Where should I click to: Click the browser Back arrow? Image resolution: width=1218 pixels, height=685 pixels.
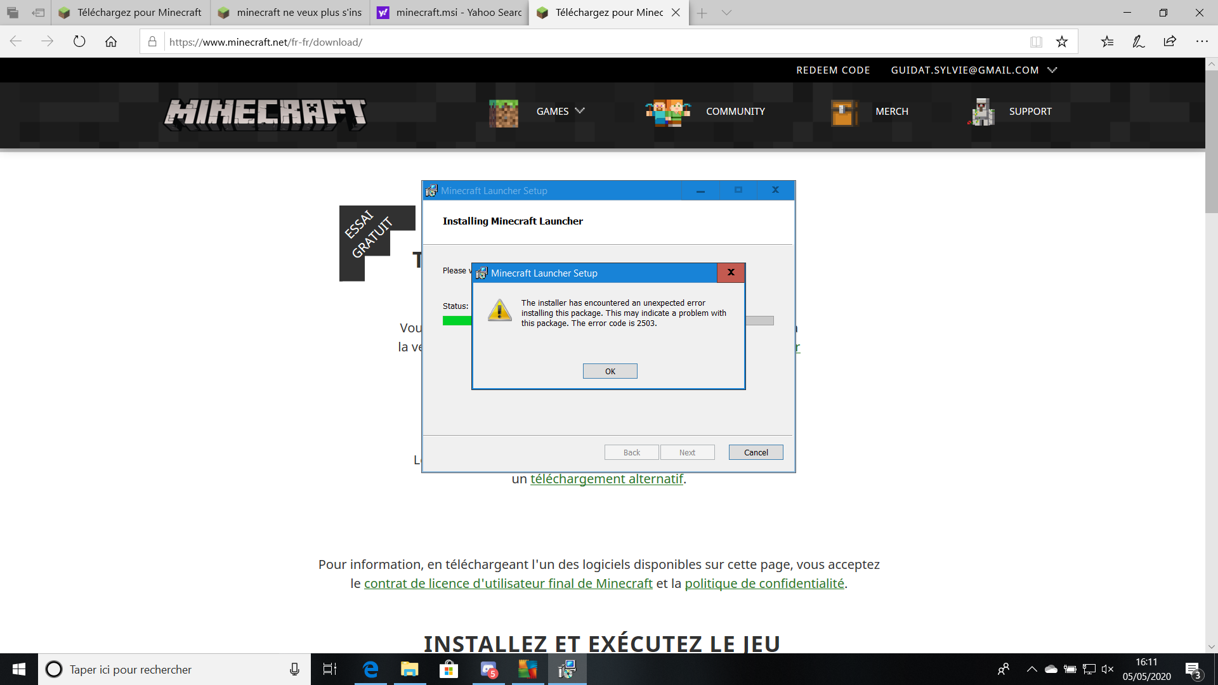click(16, 42)
